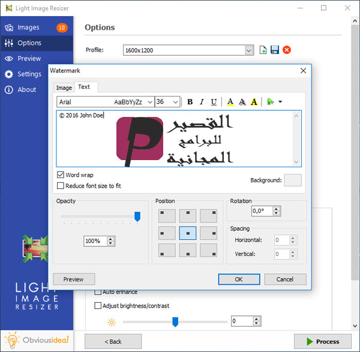Cancel the Watermark dialog
The image size is (360, 352).
click(x=285, y=279)
